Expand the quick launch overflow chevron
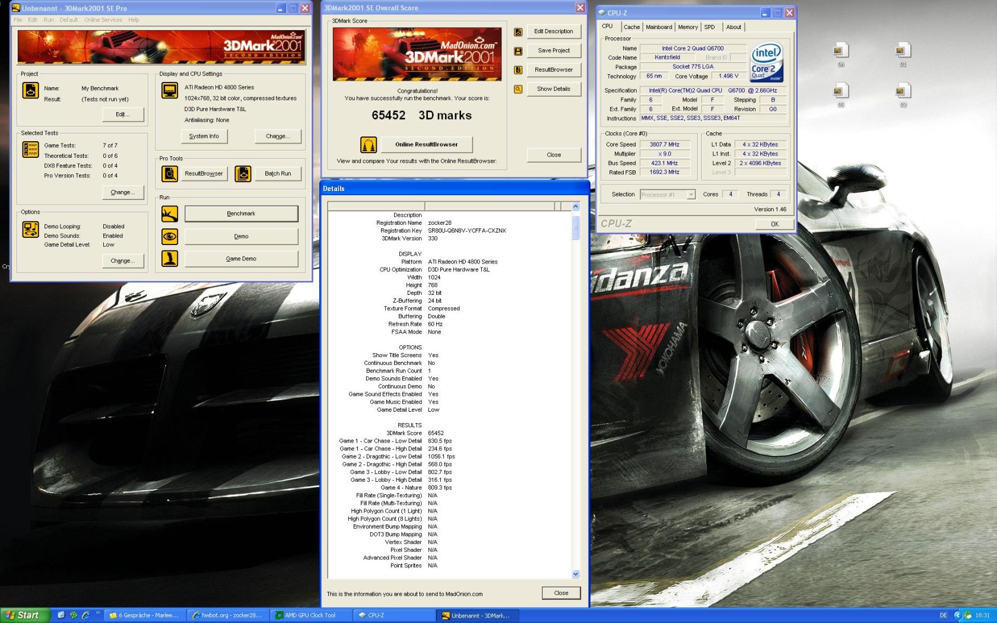Image resolution: width=997 pixels, height=623 pixels. [x=98, y=614]
